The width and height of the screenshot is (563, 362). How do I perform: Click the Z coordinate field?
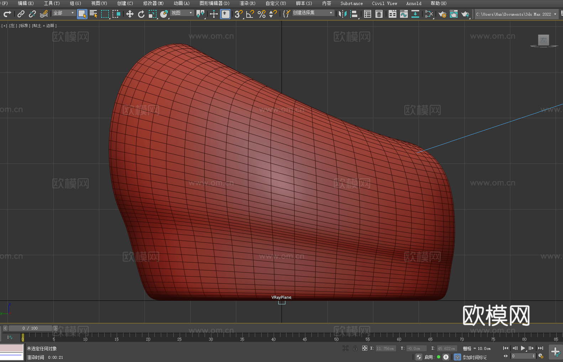[446, 348]
